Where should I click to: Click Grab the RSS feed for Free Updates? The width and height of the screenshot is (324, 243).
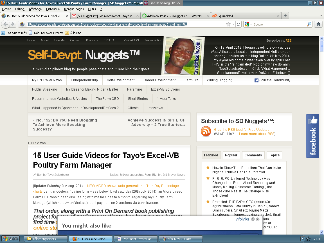pyautogui.click(x=242, y=130)
